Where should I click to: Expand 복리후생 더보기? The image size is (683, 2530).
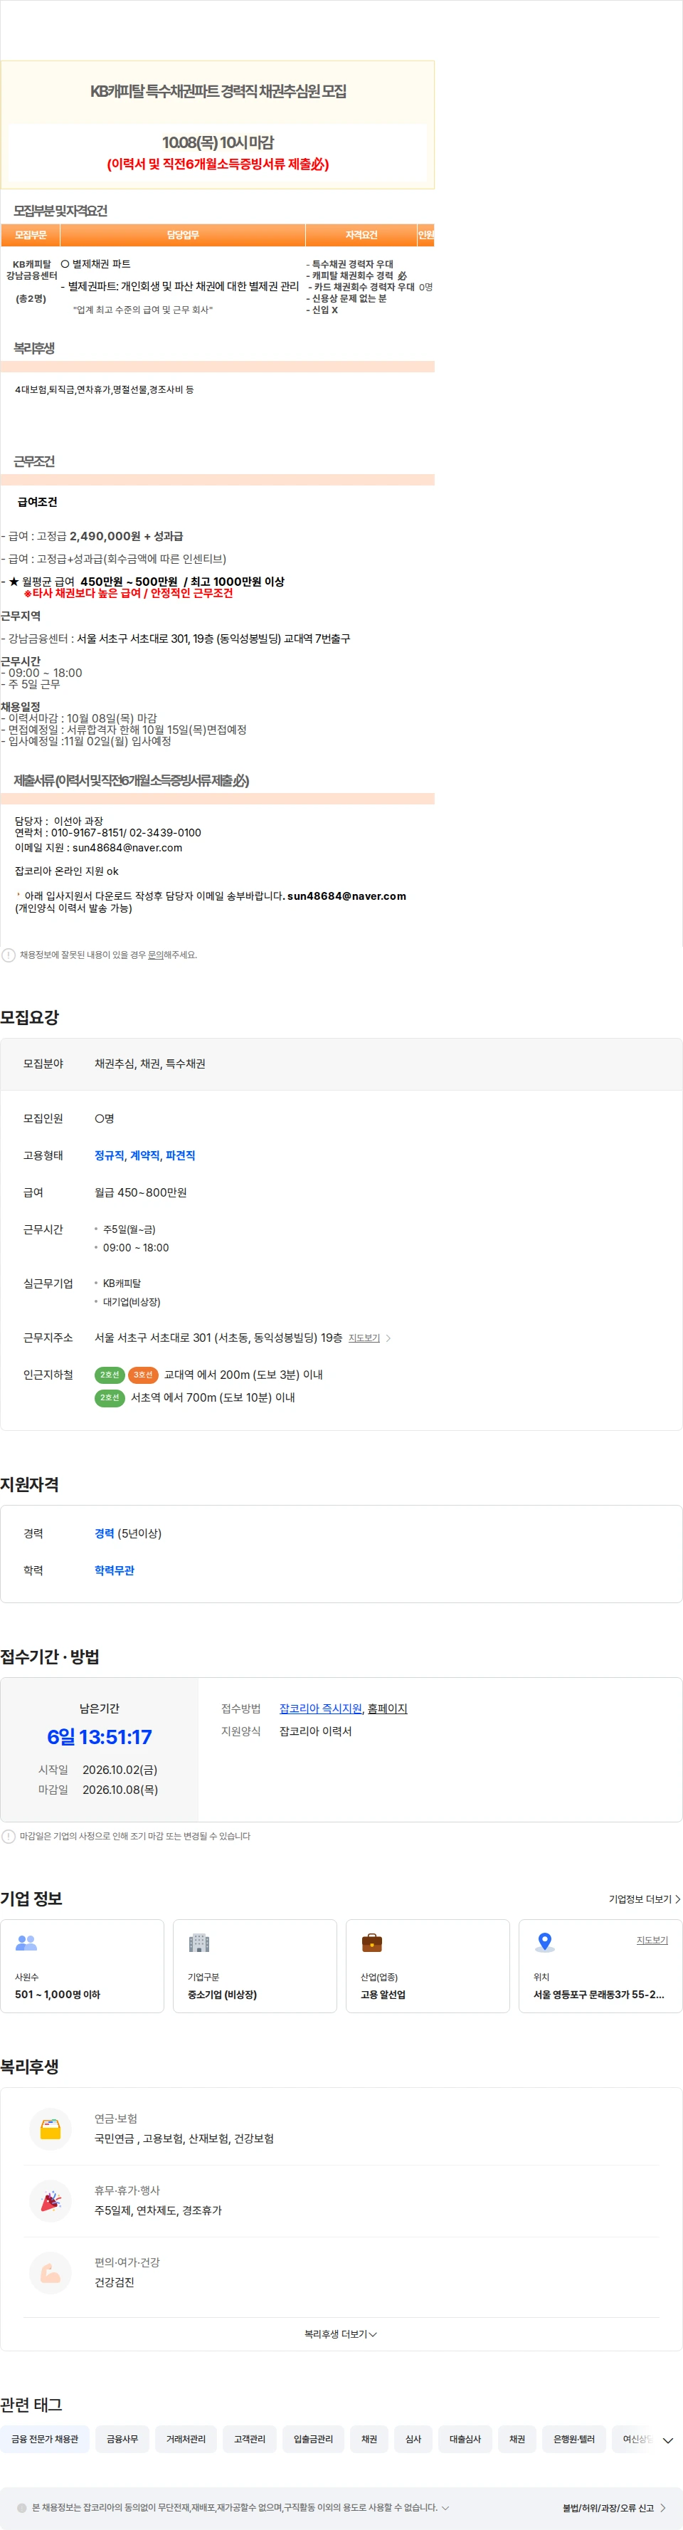[341, 2334]
